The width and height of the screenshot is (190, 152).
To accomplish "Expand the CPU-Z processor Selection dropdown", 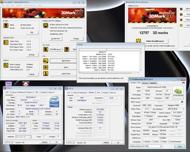I will (x=23, y=137).
